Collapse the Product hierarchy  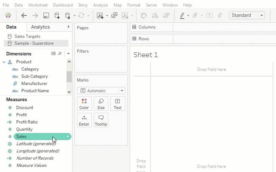click(4, 62)
